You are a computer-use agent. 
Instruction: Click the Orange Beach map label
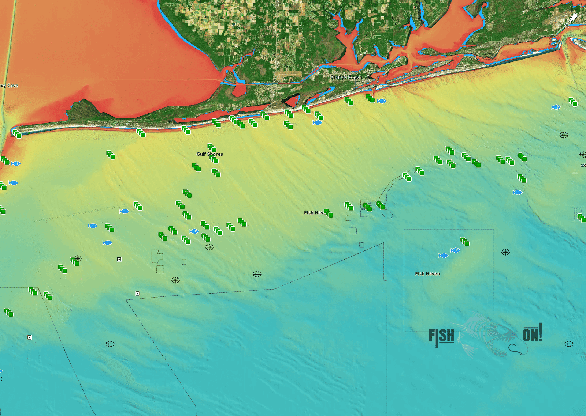point(346,77)
